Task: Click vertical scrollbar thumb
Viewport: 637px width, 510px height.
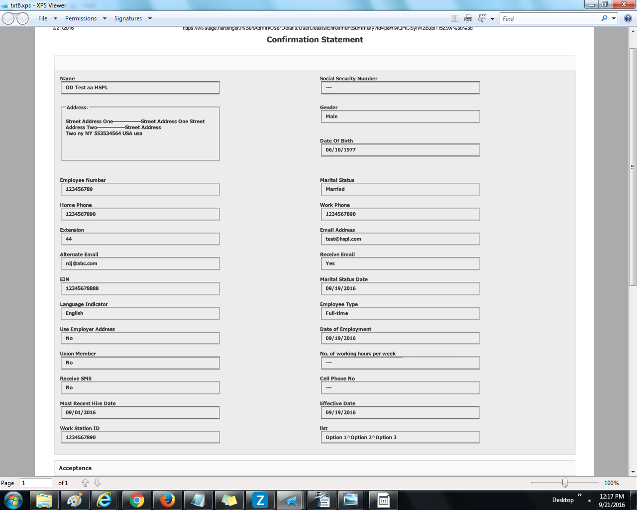Action: point(633,167)
